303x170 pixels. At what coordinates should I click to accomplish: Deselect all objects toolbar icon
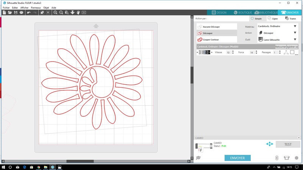[x=48, y=12]
